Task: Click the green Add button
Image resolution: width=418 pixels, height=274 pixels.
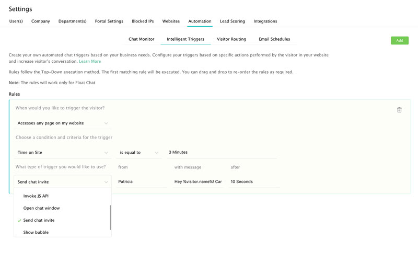Action: click(x=399, y=41)
